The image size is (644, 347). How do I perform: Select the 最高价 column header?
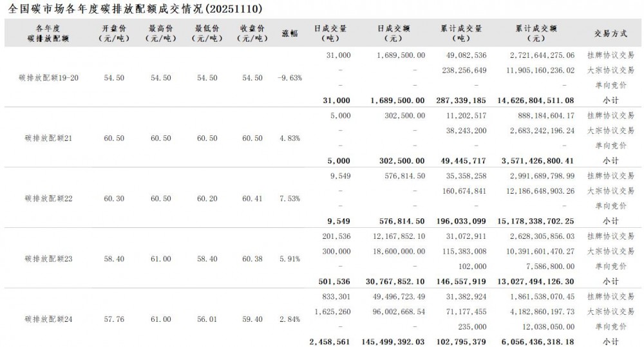[160, 33]
